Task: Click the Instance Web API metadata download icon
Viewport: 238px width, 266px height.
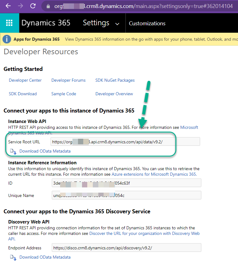Action: pos(13,151)
